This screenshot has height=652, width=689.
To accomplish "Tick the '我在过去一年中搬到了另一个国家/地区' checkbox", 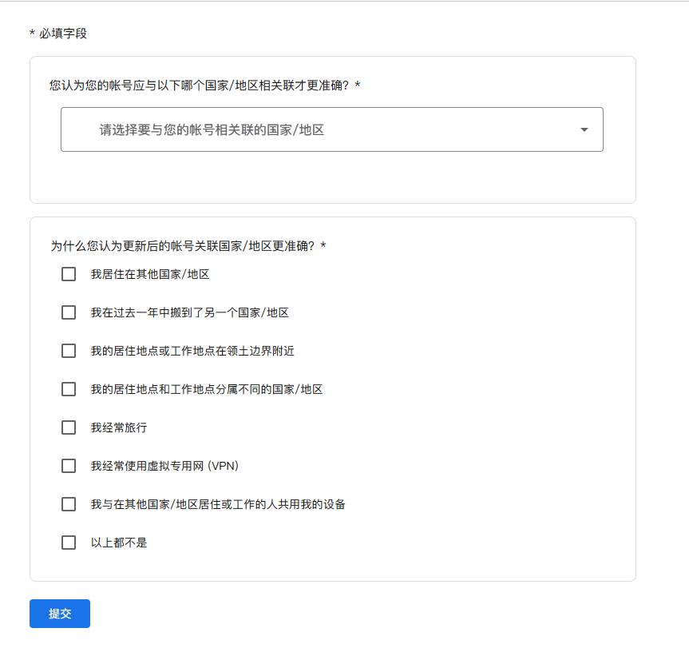I will 69,312.
